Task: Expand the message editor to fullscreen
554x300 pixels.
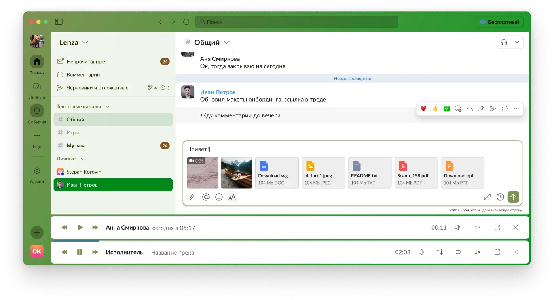Action: (x=487, y=197)
